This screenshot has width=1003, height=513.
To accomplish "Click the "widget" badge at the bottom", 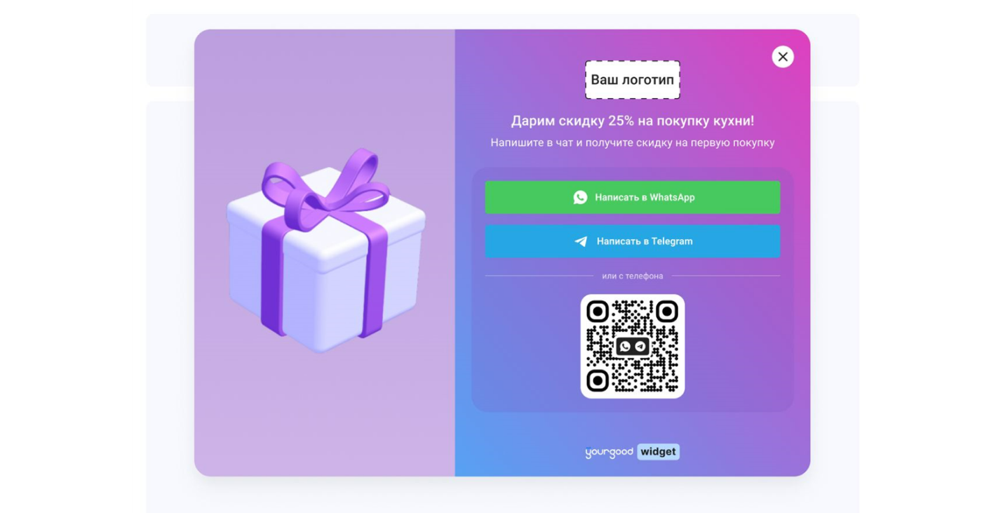I will tap(658, 452).
